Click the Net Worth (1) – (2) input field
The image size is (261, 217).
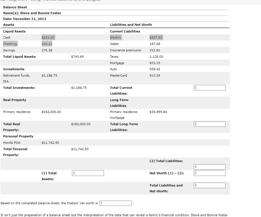210,173
